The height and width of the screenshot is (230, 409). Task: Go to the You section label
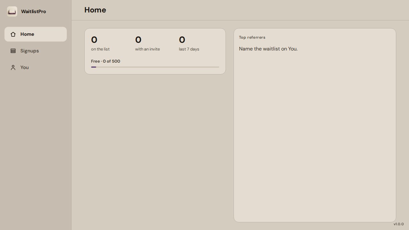point(25,67)
